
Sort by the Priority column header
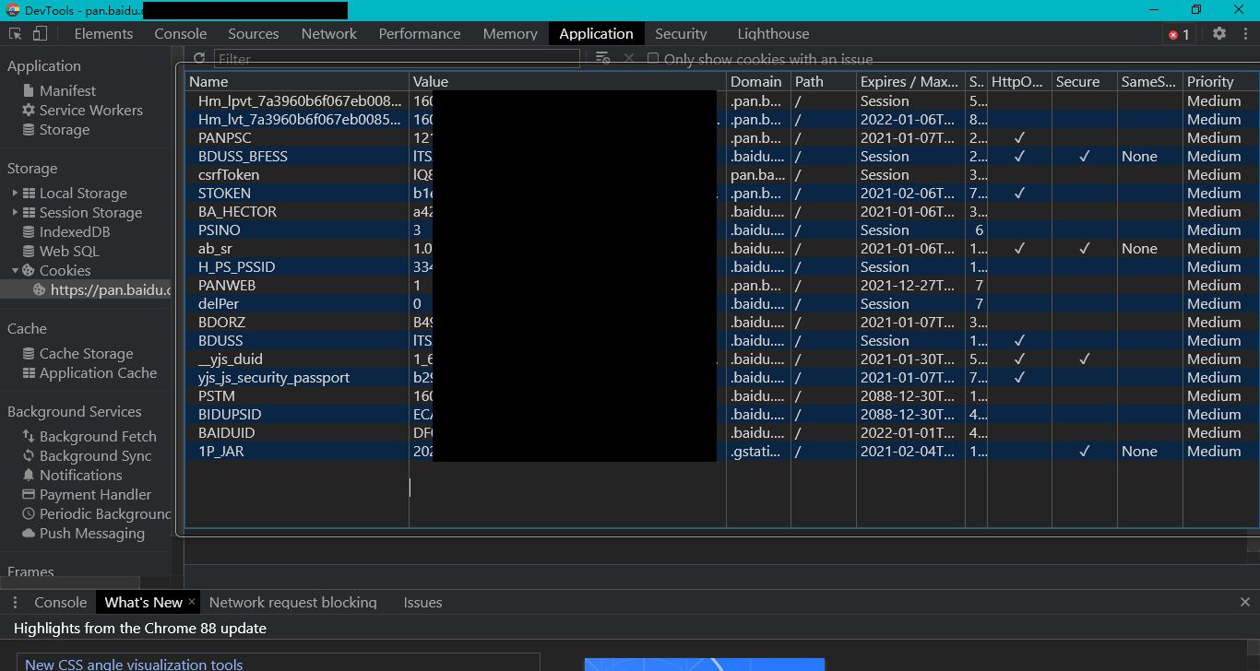(1220, 81)
